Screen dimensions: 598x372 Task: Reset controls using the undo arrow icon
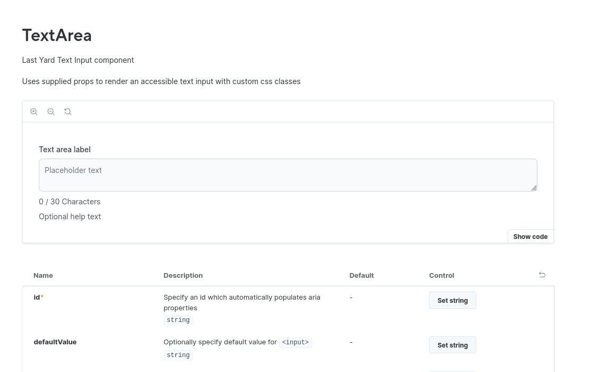(542, 275)
